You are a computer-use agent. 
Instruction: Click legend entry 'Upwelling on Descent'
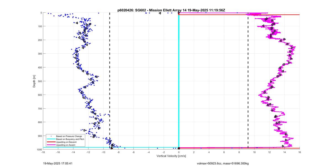[x=66, y=142]
